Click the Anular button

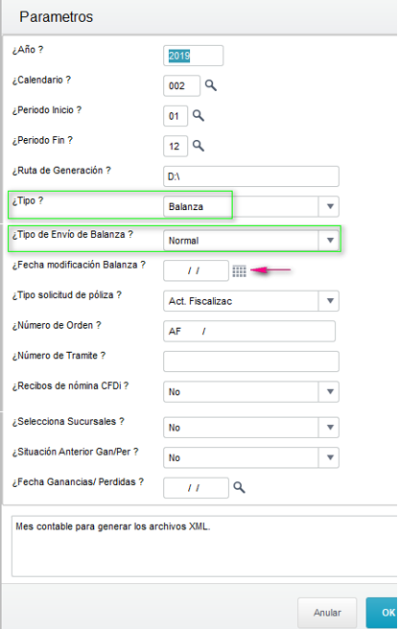pos(327,613)
